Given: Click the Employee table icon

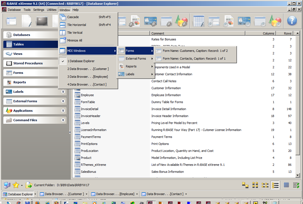Looking at the screenshot, I should (x=77, y=95).
